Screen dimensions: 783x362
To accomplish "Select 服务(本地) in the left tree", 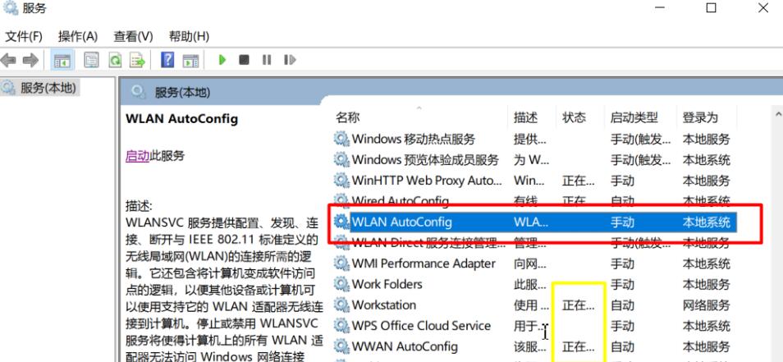I will coord(49,87).
